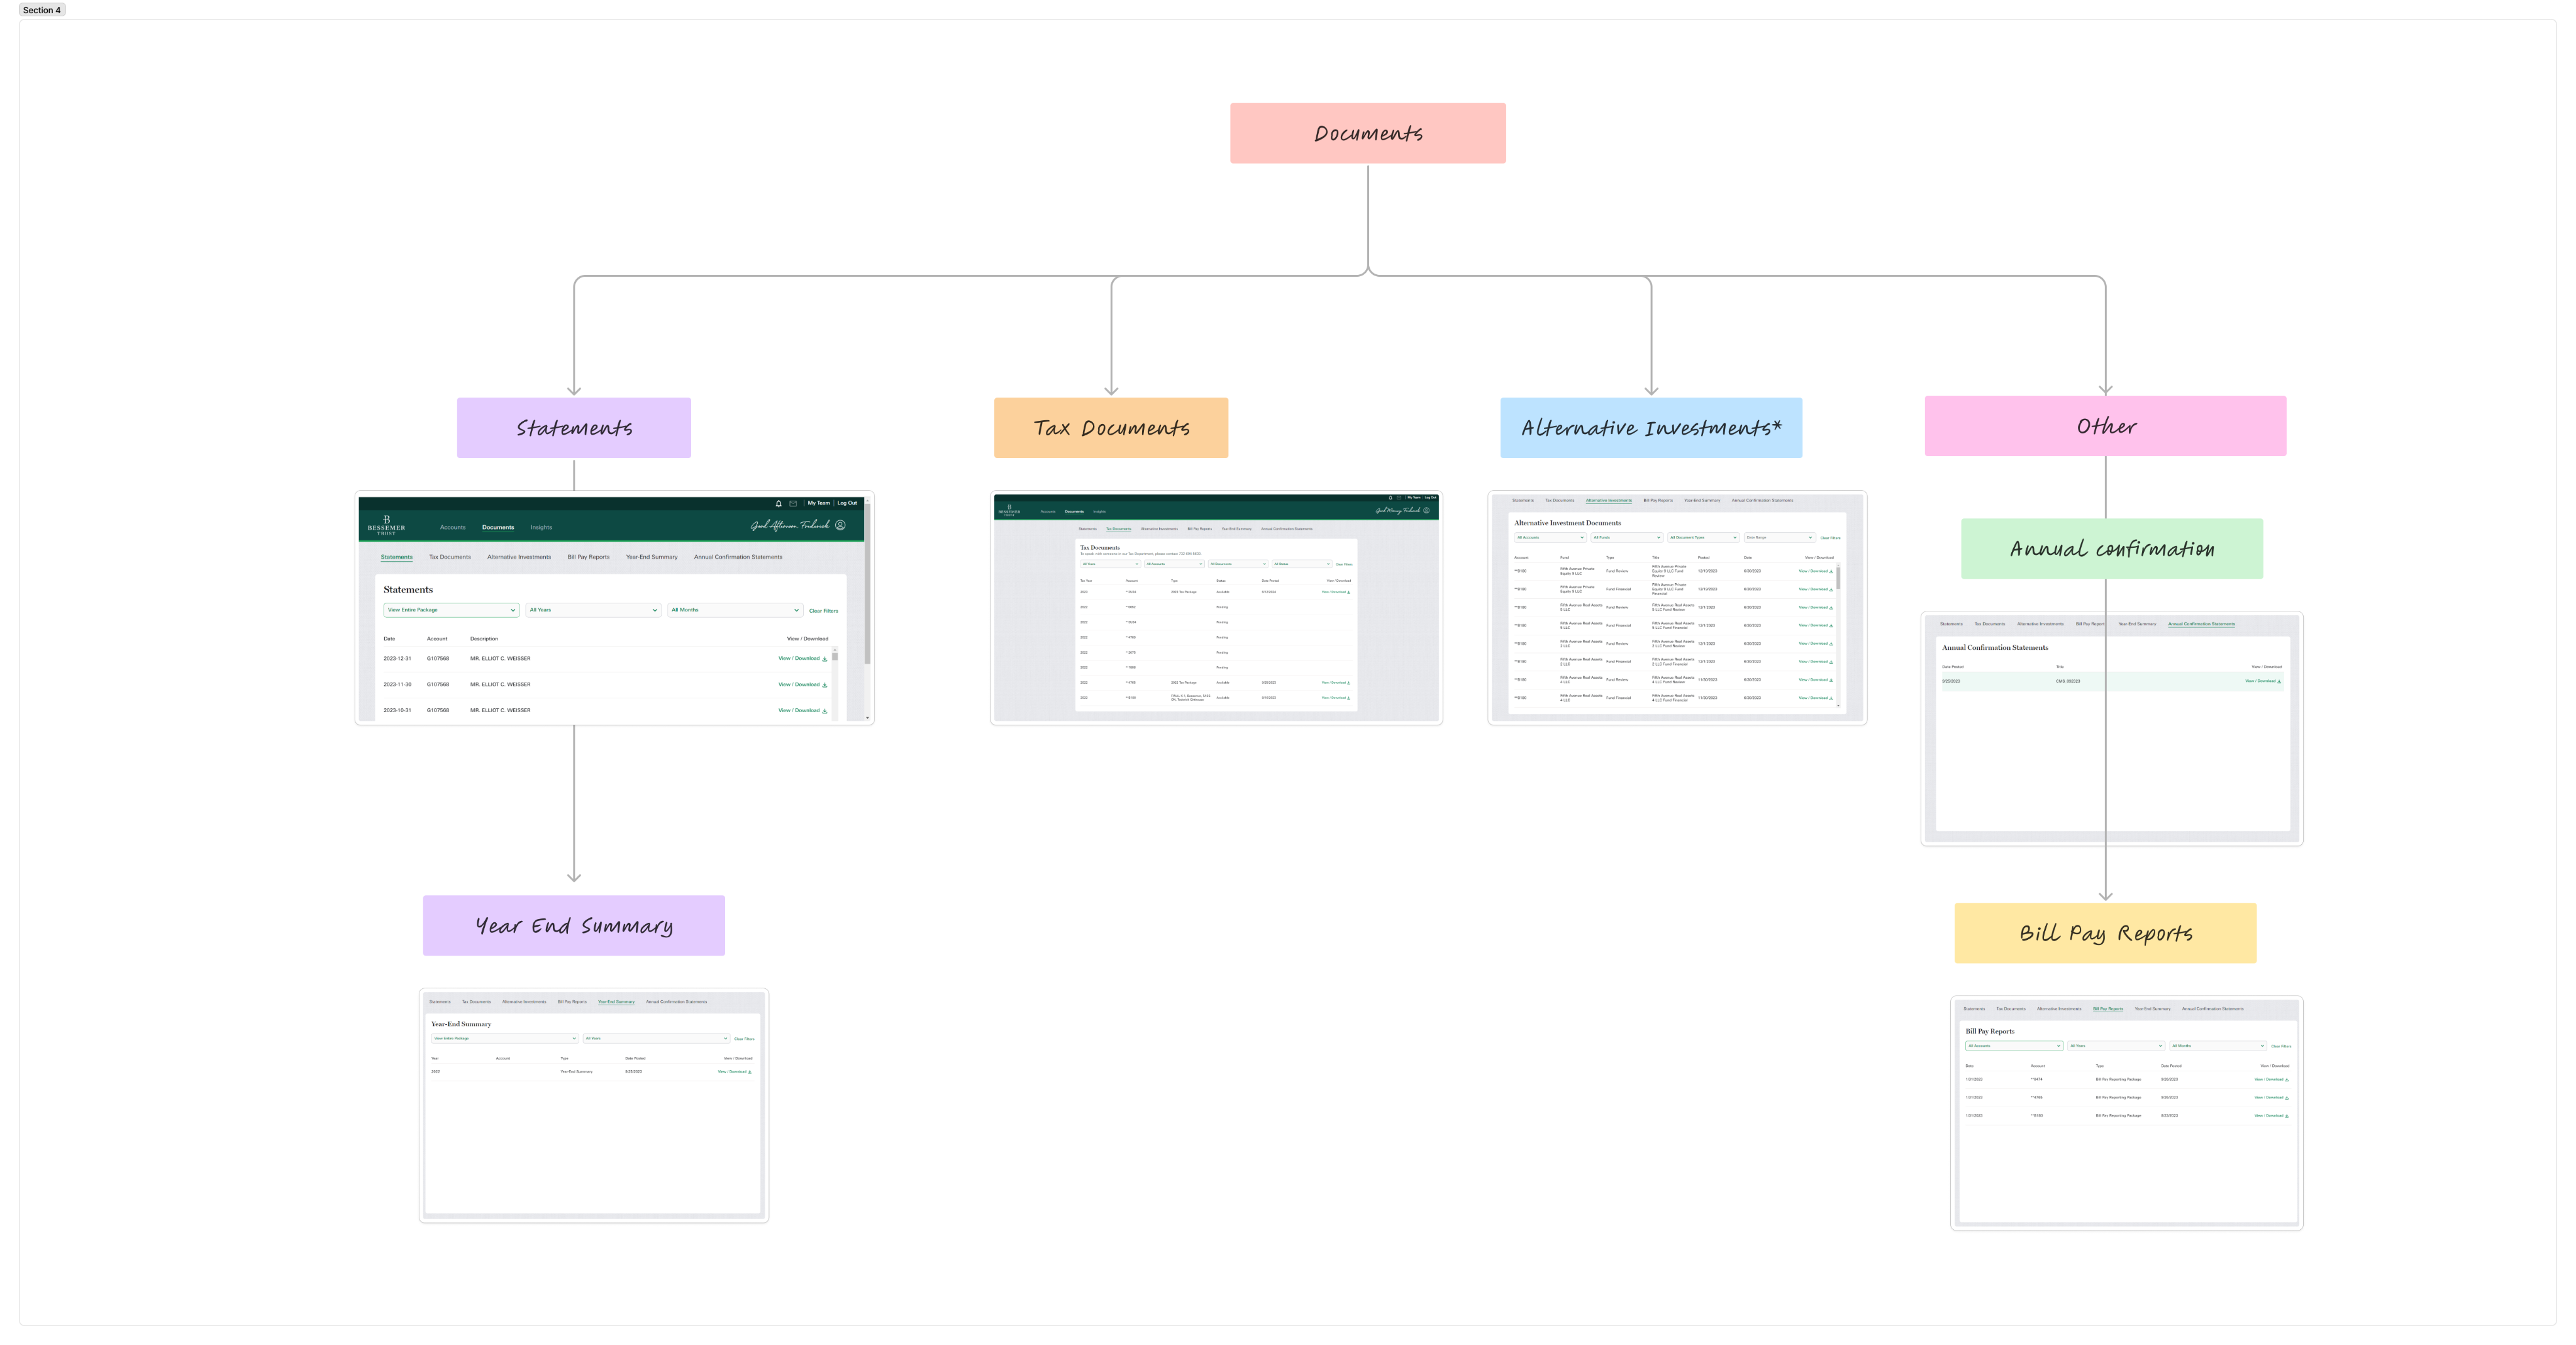2576x1345 pixels.
Task: Click download icon for Bill Pay **4765 row
Action: tap(2287, 1098)
